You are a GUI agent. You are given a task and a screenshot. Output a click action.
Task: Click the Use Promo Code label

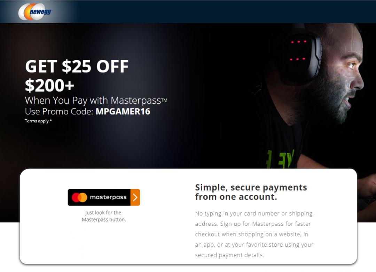(59, 111)
